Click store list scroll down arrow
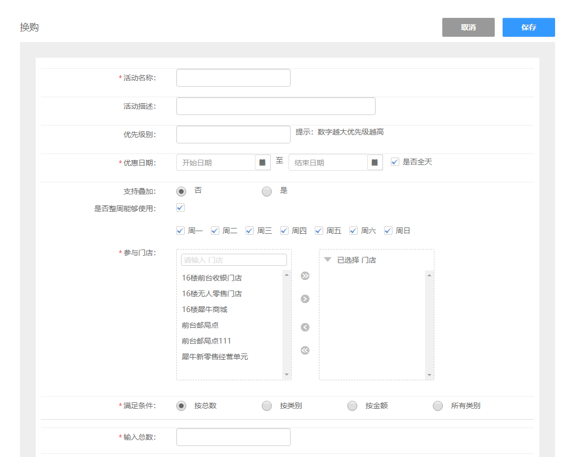Viewport: 564px width, 457px height. point(286,375)
